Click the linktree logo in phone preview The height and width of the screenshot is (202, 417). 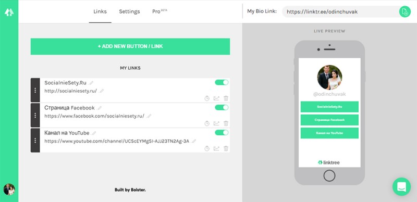pos(329,162)
